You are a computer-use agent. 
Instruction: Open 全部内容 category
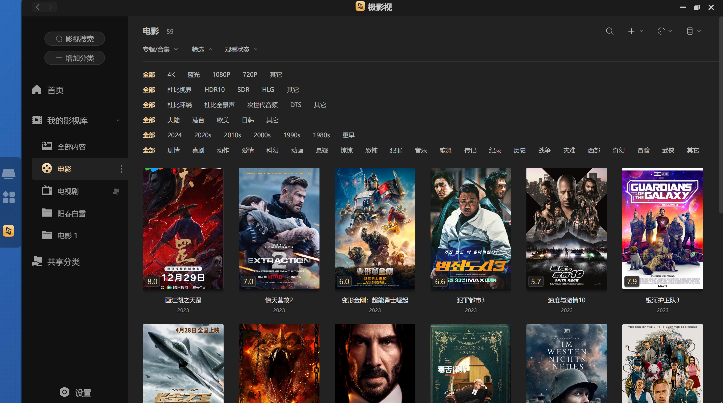[64, 147]
